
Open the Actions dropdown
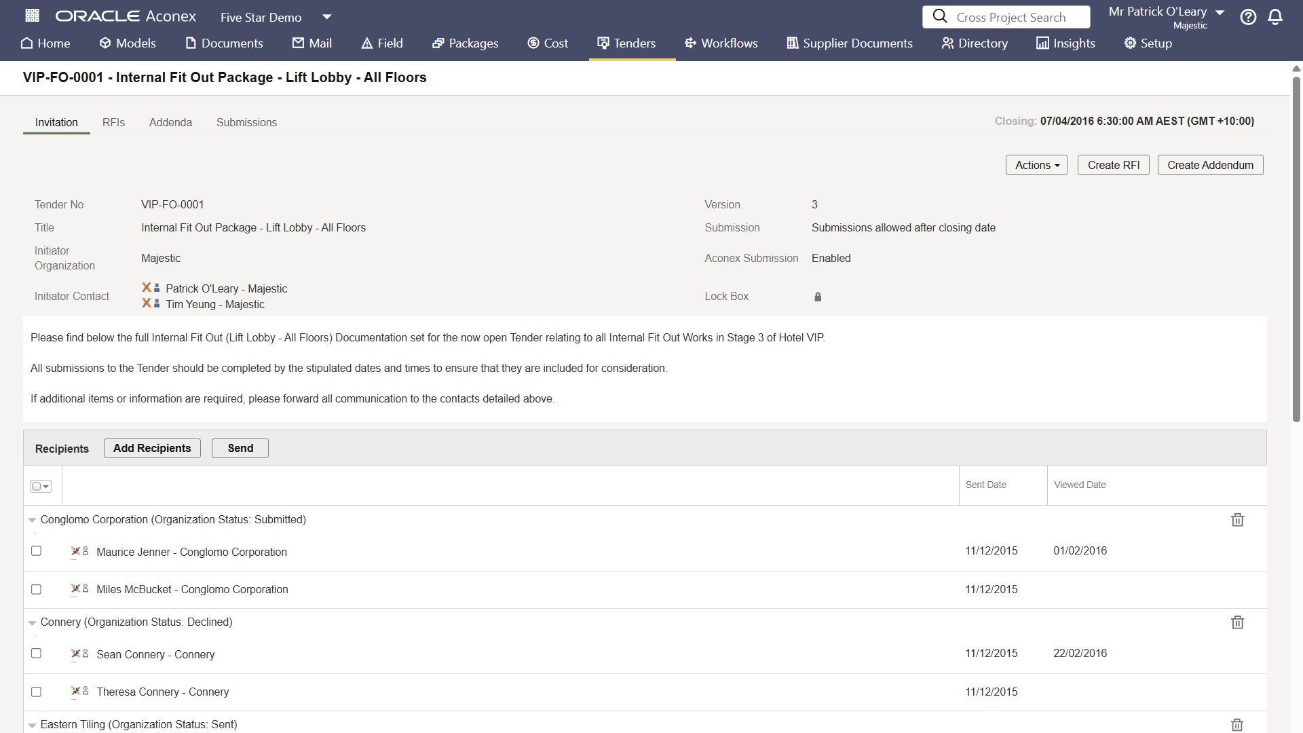click(x=1036, y=165)
